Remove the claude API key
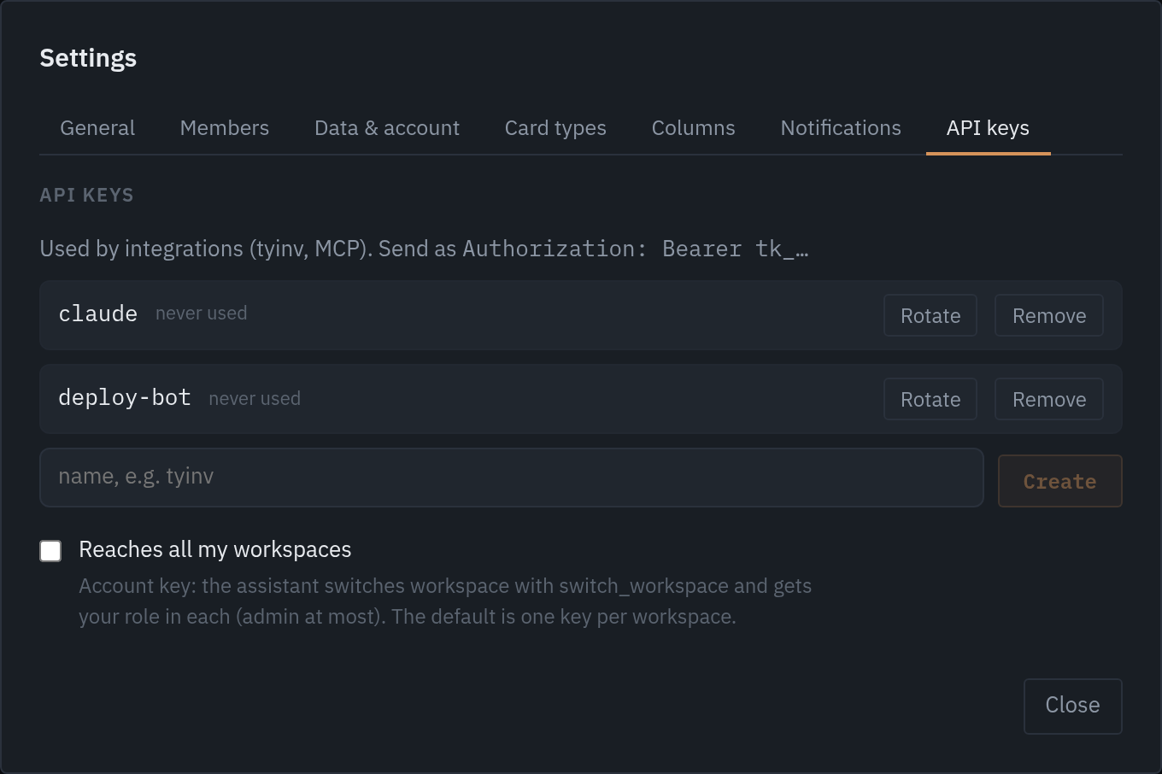1162x774 pixels. coord(1049,316)
